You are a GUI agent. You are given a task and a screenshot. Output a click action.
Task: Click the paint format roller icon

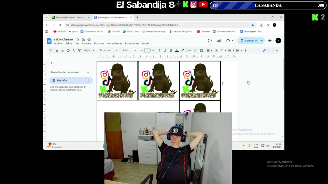(x=79, y=50)
